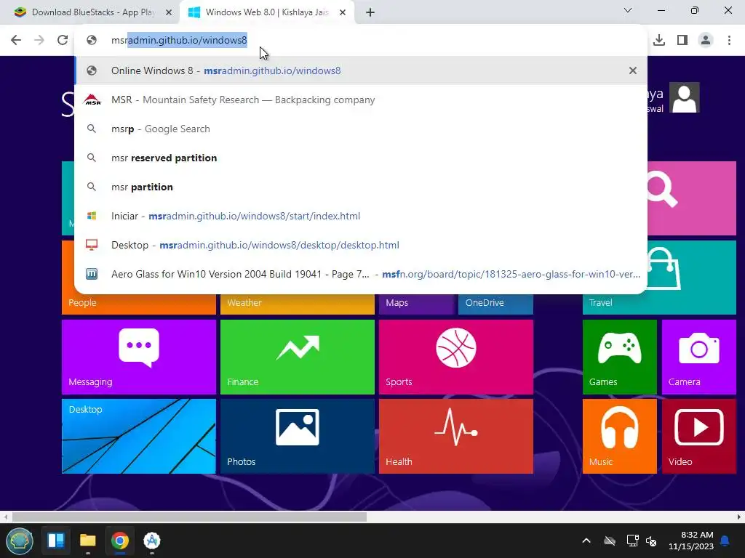This screenshot has height=558, width=745.
Task: Open a new tab
Action: coord(370,12)
